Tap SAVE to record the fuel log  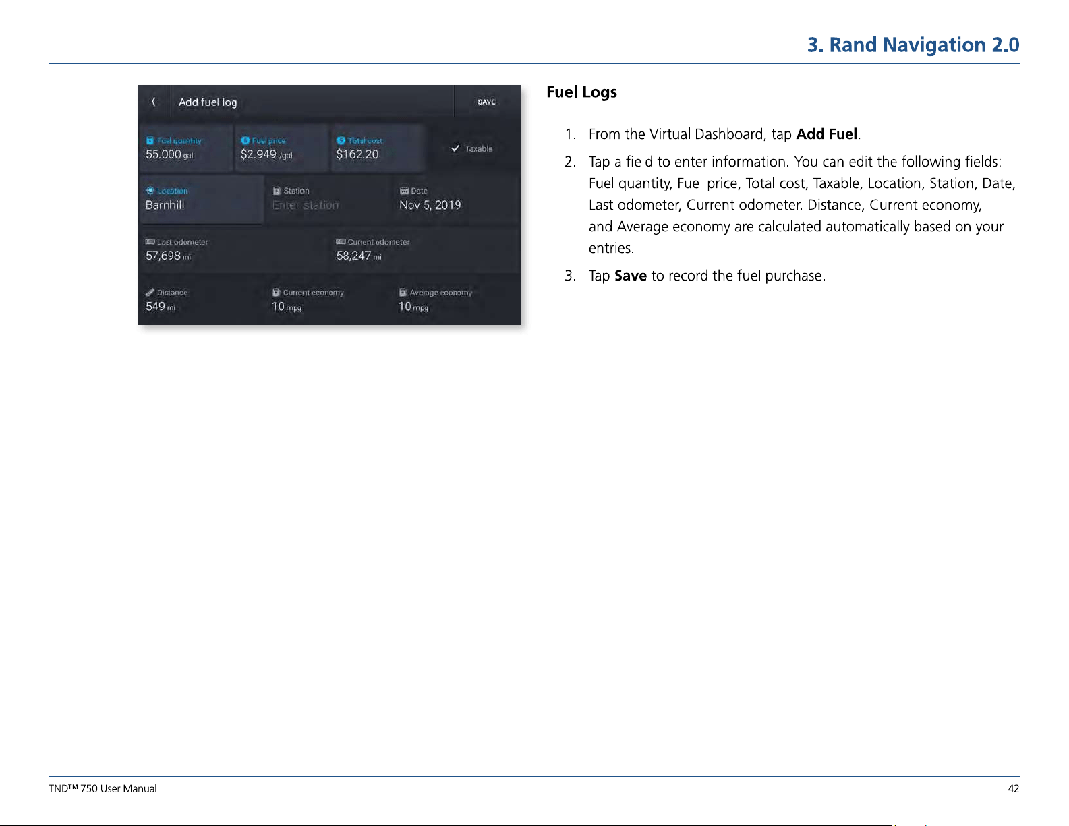(x=487, y=102)
